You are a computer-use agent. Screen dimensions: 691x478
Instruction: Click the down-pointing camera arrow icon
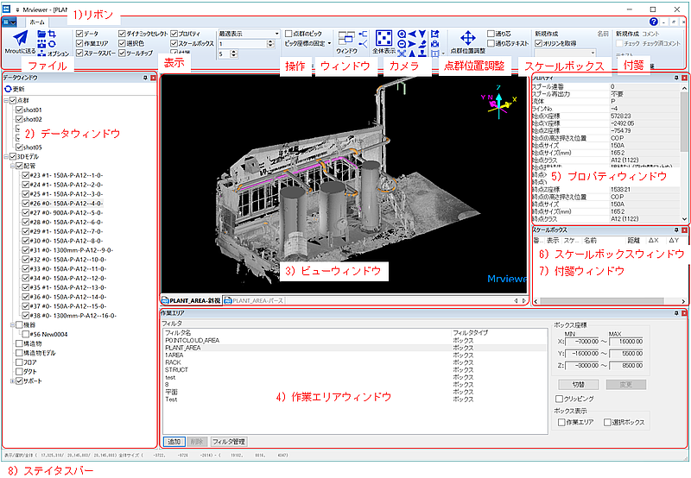[422, 34]
